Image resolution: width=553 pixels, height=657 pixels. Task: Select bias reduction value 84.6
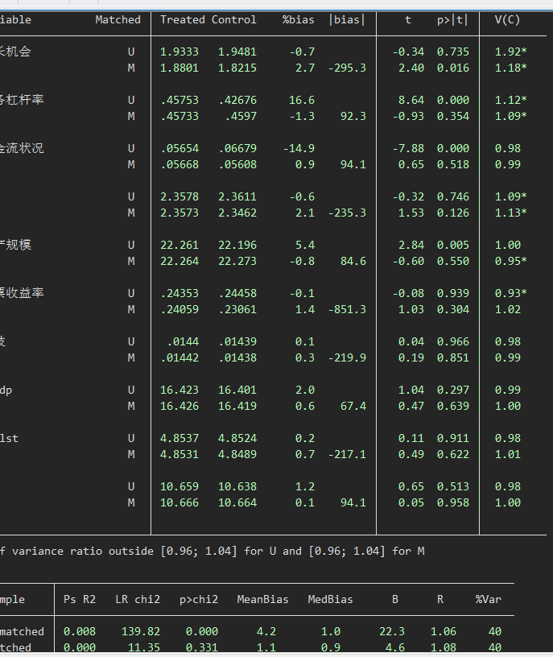353,261
